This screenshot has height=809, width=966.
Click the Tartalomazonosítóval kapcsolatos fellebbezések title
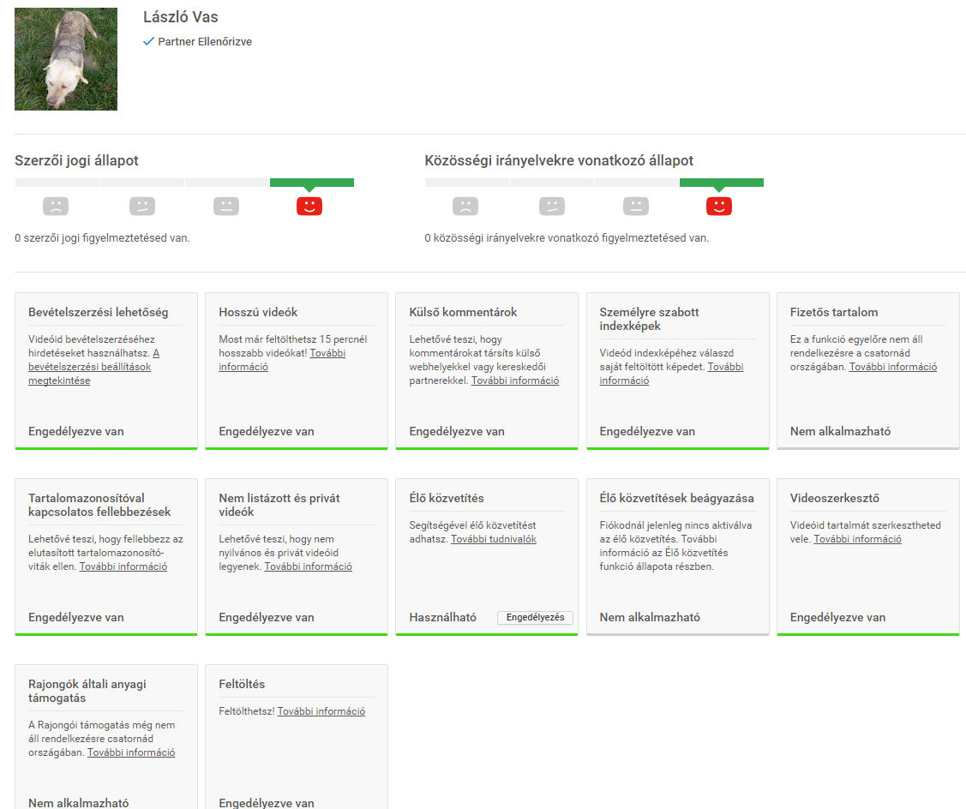pyautogui.click(x=99, y=506)
